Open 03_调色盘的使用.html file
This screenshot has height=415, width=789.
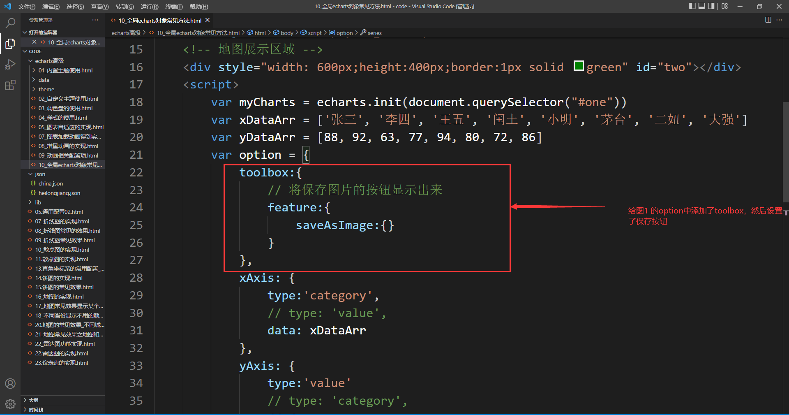point(65,108)
